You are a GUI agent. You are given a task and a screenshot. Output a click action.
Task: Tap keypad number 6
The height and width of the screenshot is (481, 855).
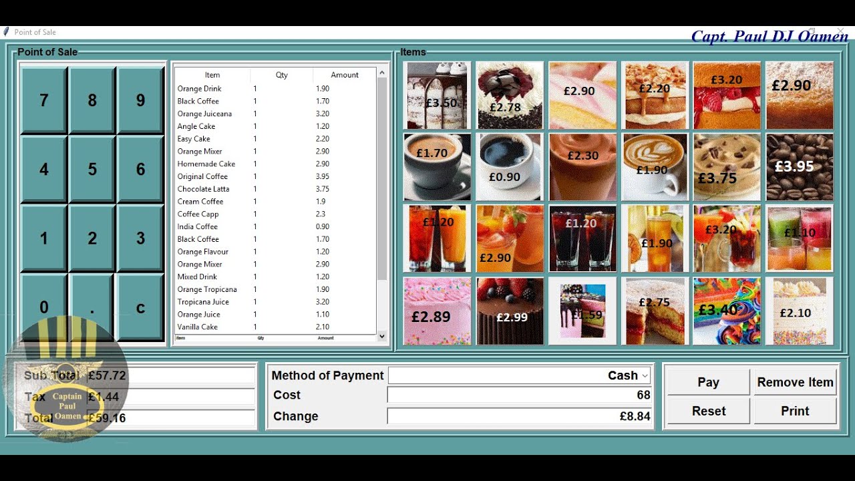140,169
